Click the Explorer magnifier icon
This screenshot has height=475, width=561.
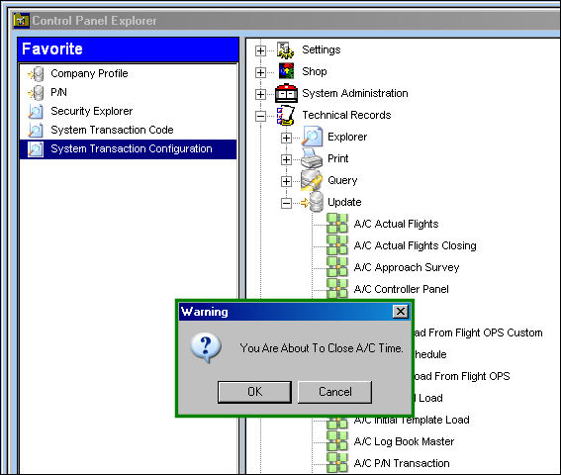coord(313,137)
